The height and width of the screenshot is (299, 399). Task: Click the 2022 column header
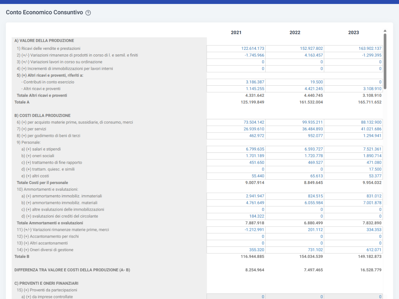(295, 33)
